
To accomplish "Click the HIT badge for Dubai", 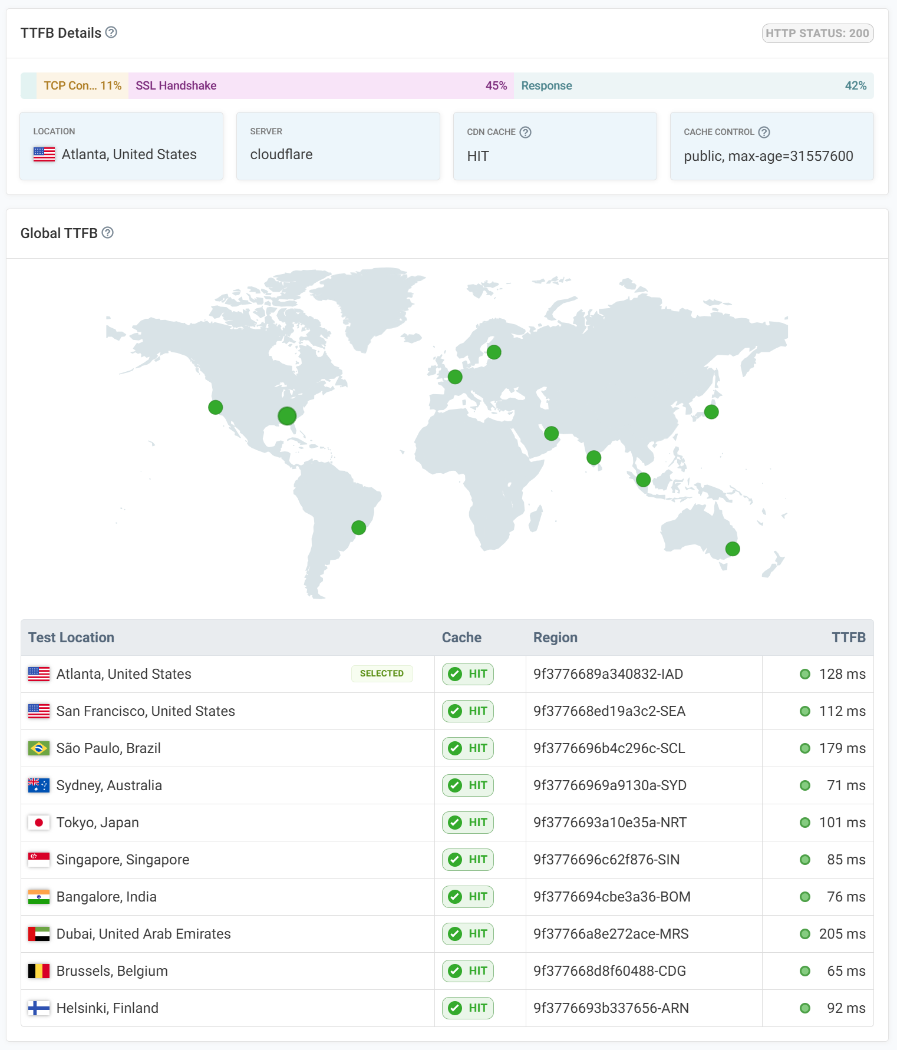I will tap(468, 934).
